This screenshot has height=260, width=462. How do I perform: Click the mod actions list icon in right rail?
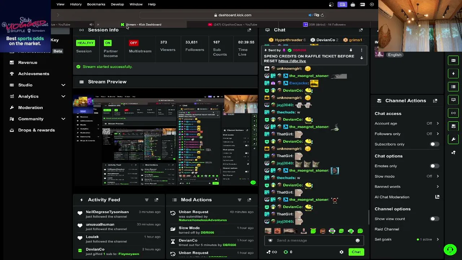coord(453,87)
